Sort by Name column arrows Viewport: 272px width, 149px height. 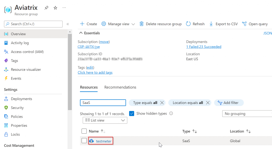pyautogui.click(x=103, y=131)
